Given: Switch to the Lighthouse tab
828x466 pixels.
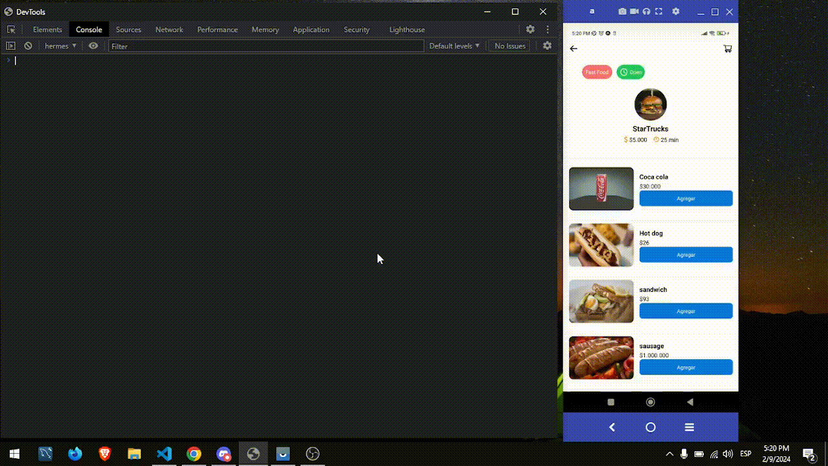Looking at the screenshot, I should tap(406, 29).
